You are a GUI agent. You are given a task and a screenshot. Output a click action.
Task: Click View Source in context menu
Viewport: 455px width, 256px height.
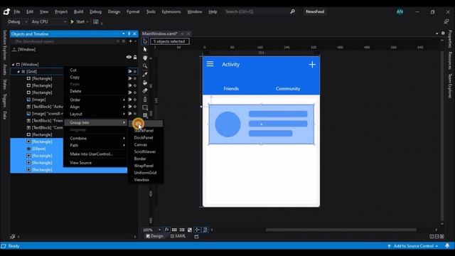80,163
